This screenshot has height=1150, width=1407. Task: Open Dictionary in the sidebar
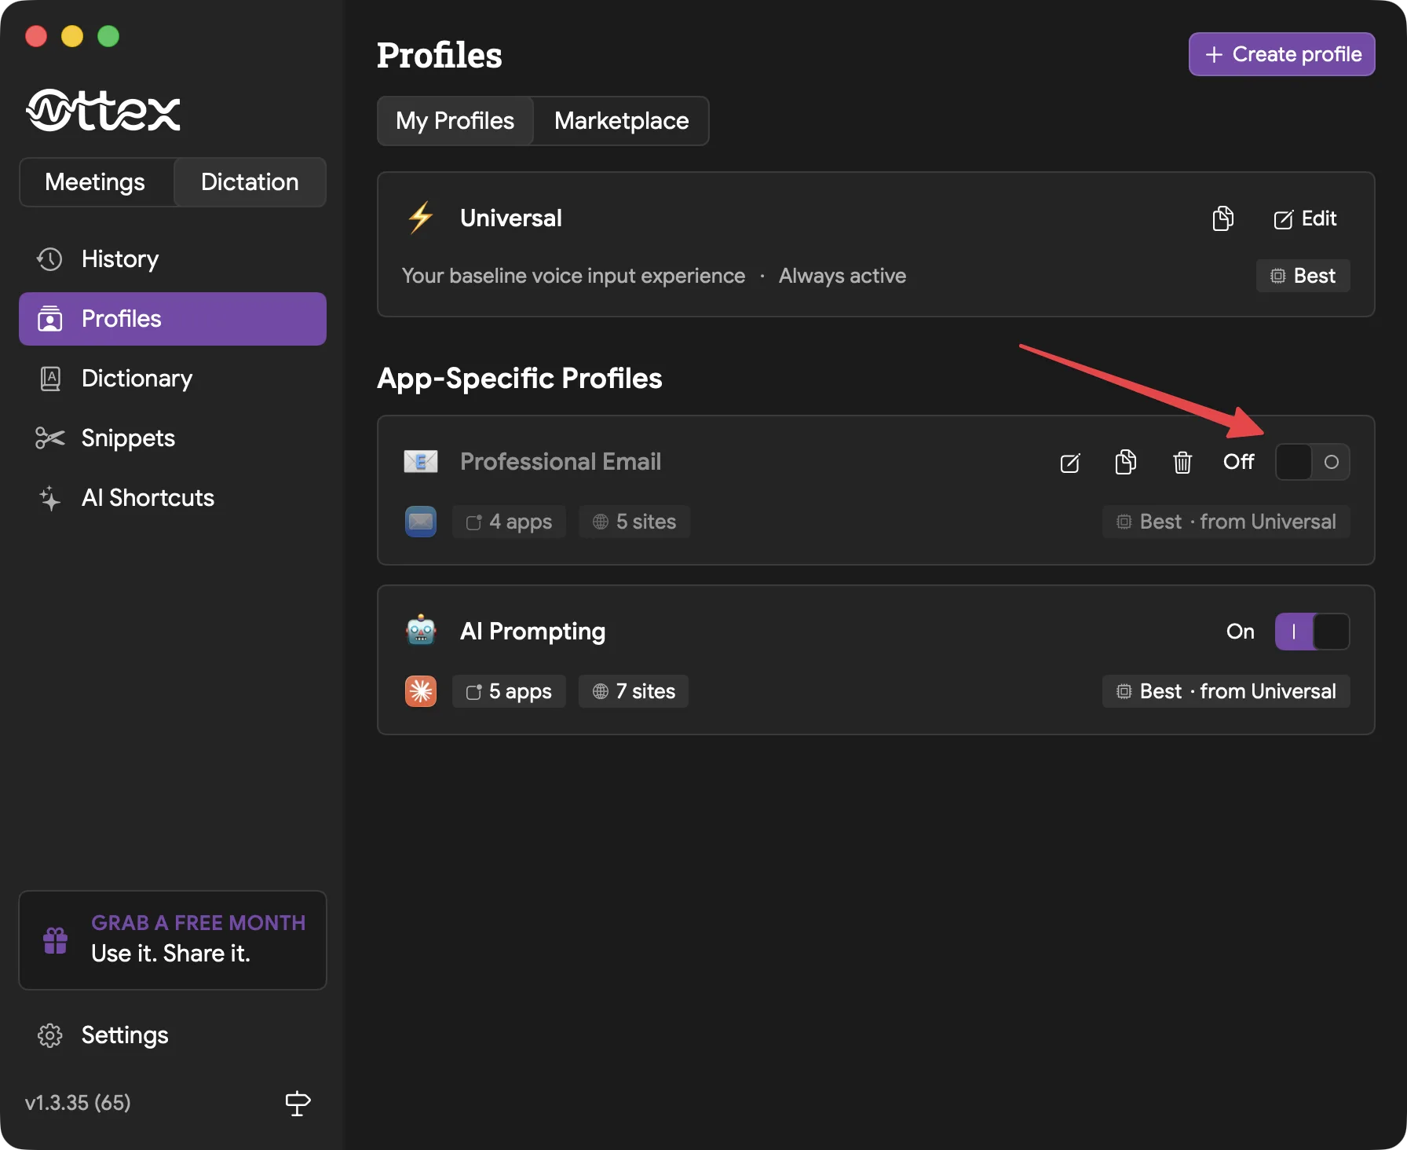tap(173, 379)
